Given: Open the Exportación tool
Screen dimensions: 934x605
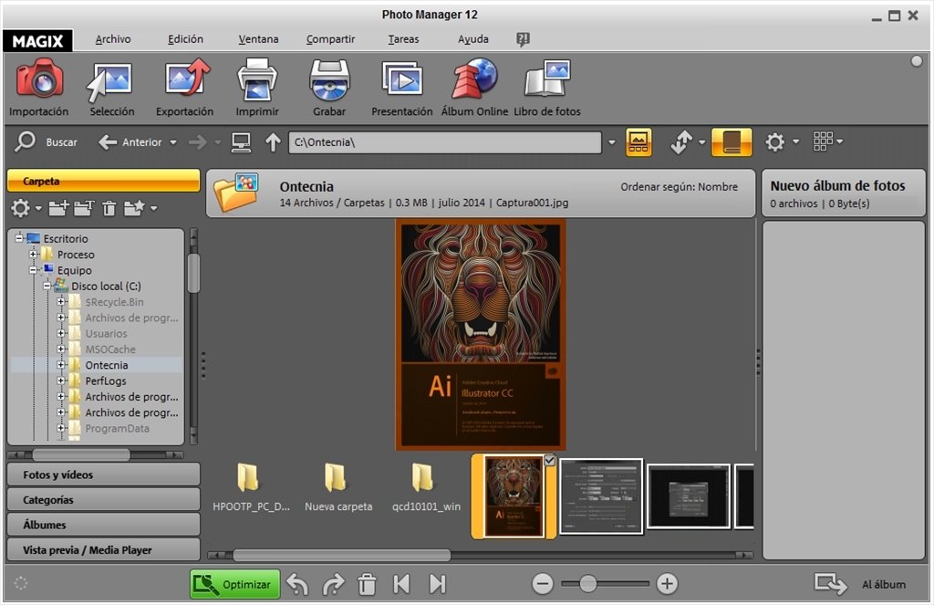Looking at the screenshot, I should click(x=184, y=87).
